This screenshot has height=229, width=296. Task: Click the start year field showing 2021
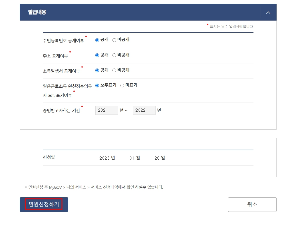106,110
